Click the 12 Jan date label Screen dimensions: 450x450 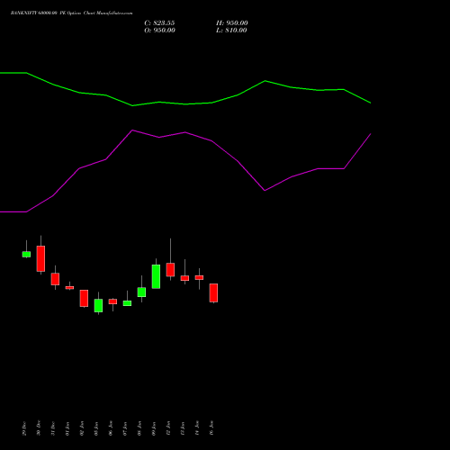point(168,428)
